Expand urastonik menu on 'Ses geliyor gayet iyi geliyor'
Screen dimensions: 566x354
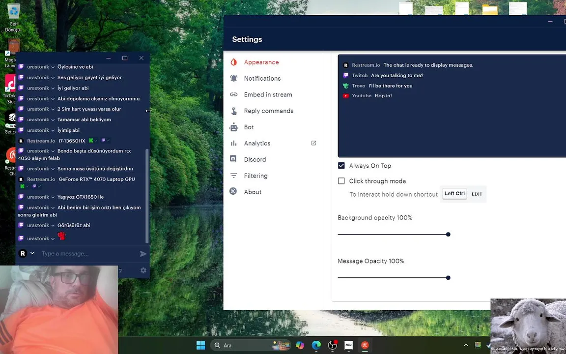click(x=53, y=78)
